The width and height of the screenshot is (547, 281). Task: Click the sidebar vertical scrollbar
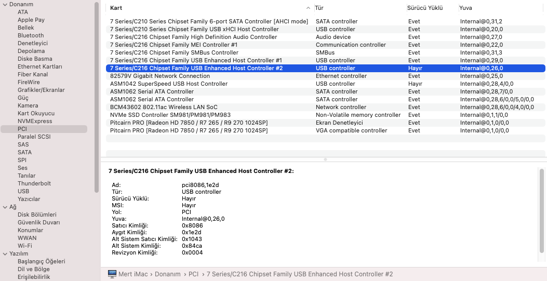(x=97, y=99)
